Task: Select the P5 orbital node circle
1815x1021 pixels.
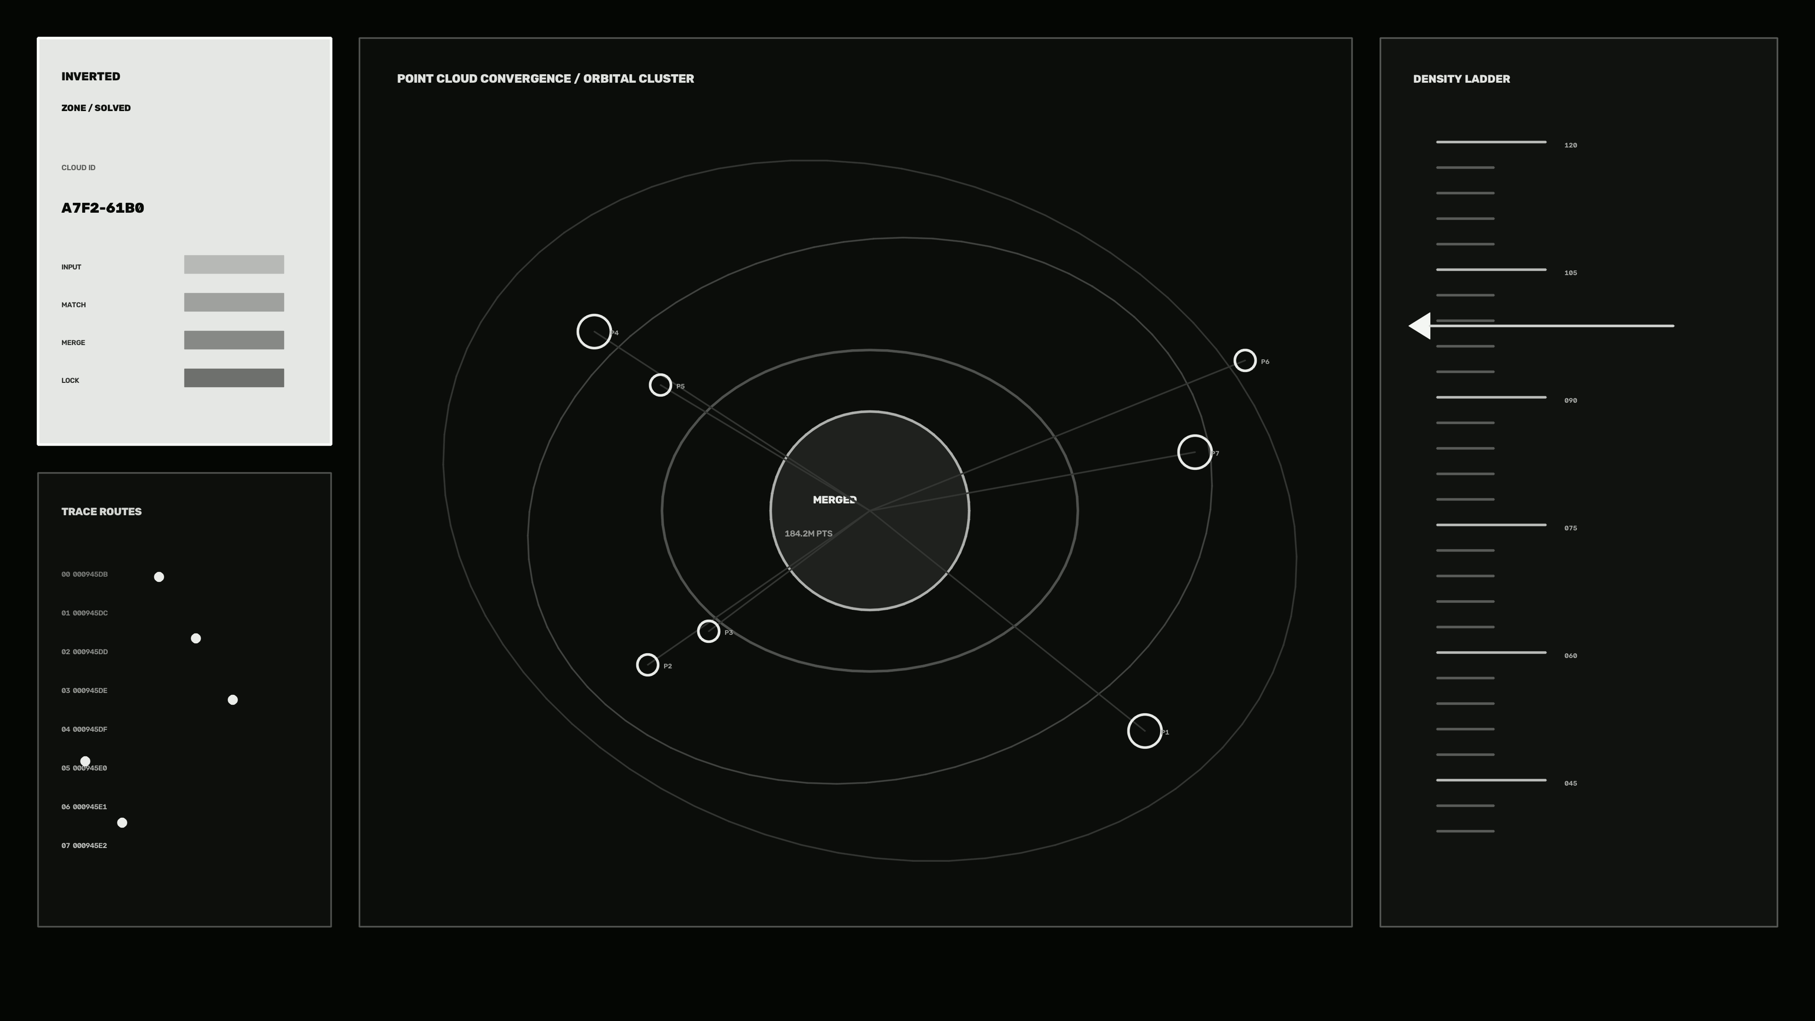Action: [660, 385]
